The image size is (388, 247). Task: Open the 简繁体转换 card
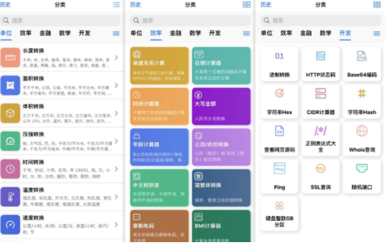221,188
